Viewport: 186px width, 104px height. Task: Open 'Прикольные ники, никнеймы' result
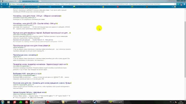25,55
